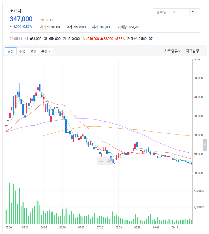
Task: Click the 800,000 price axis label
Action: (198, 78)
